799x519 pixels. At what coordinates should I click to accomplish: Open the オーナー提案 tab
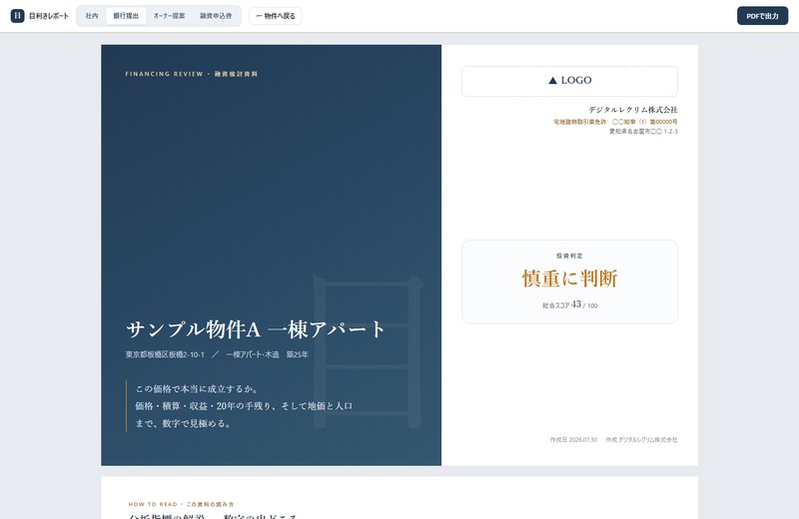click(x=169, y=16)
